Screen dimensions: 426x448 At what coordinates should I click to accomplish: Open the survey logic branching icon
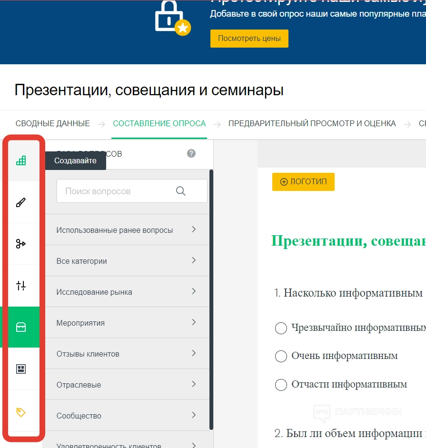(x=21, y=244)
